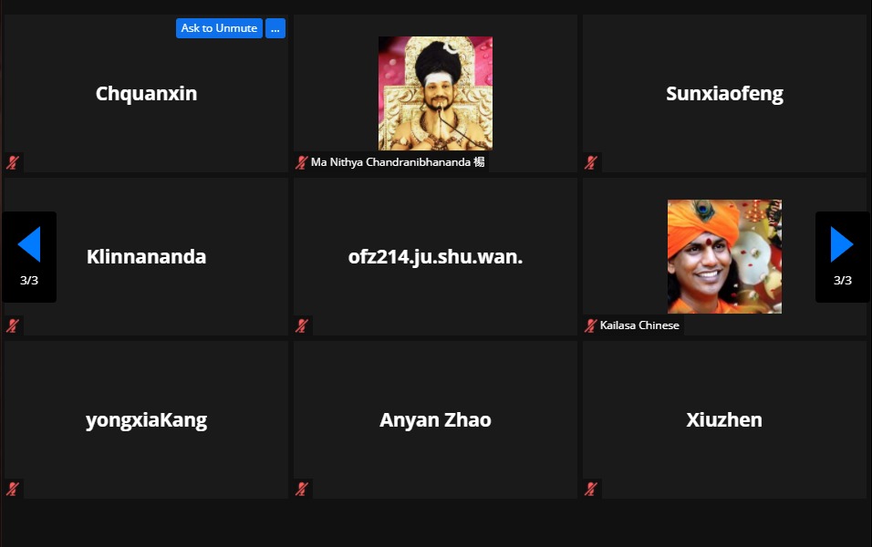The image size is (872, 547).
Task: Click the muted mic icon on Anyan Zhao's tile
Action: coord(302,489)
